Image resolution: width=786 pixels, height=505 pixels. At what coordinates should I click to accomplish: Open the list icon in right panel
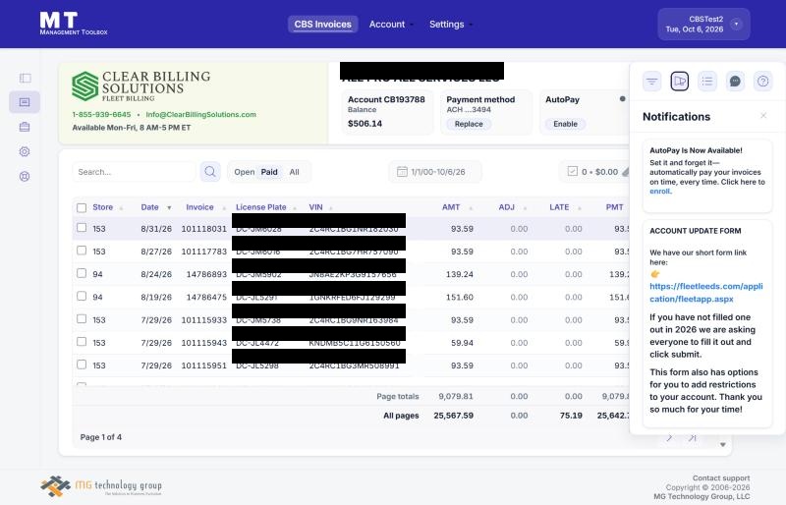[707, 82]
